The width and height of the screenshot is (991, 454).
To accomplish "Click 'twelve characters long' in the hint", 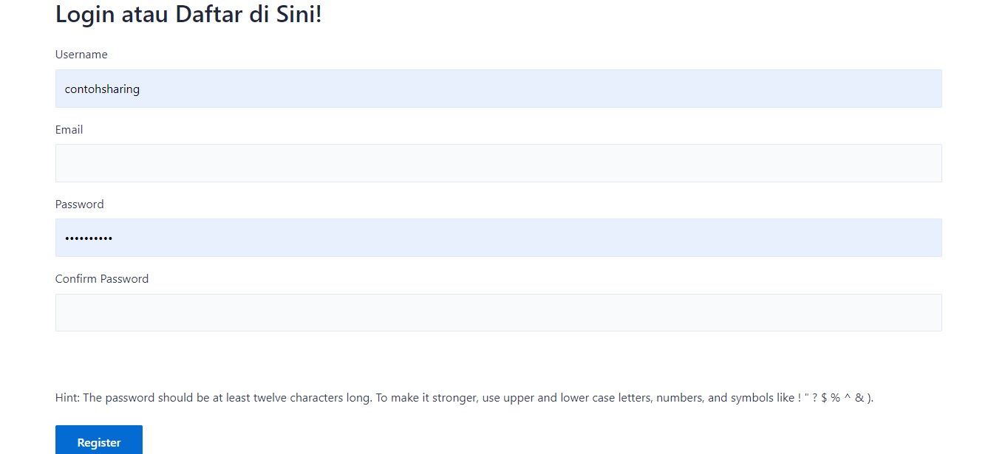I will pos(311,398).
